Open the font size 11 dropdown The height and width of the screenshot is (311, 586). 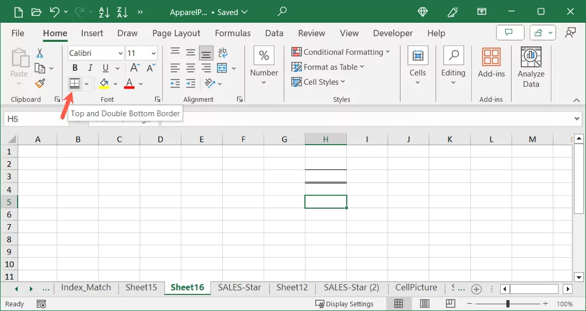click(153, 53)
